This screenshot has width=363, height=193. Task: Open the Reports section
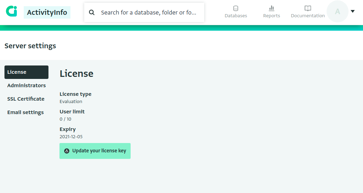click(x=272, y=12)
